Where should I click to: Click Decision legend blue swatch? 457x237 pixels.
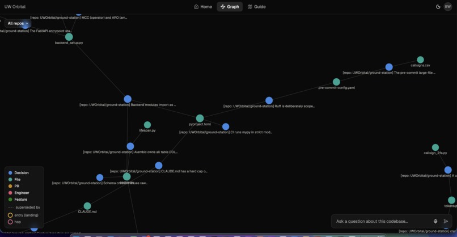pos(10,173)
